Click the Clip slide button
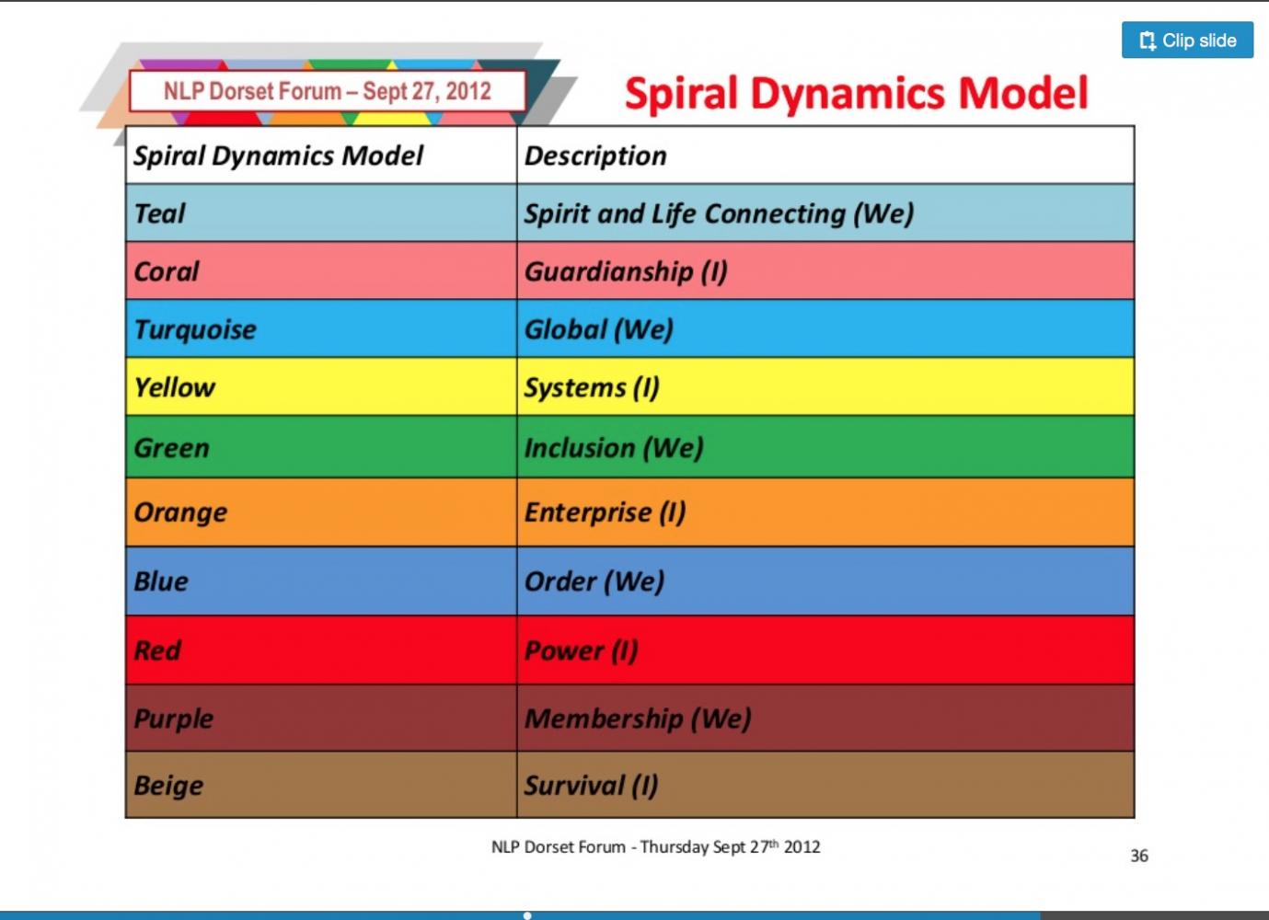Image resolution: width=1269 pixels, height=920 pixels. [x=1187, y=40]
